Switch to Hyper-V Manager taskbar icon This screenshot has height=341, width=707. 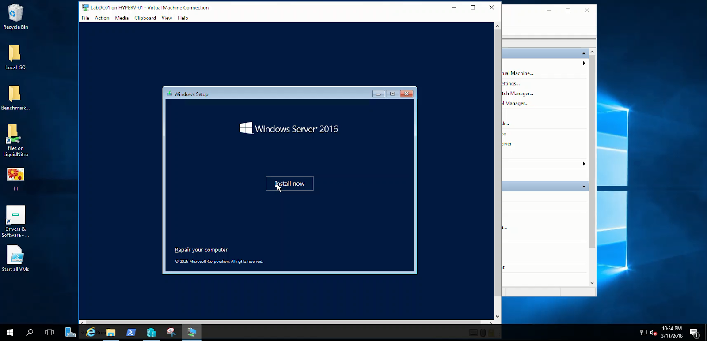152,332
